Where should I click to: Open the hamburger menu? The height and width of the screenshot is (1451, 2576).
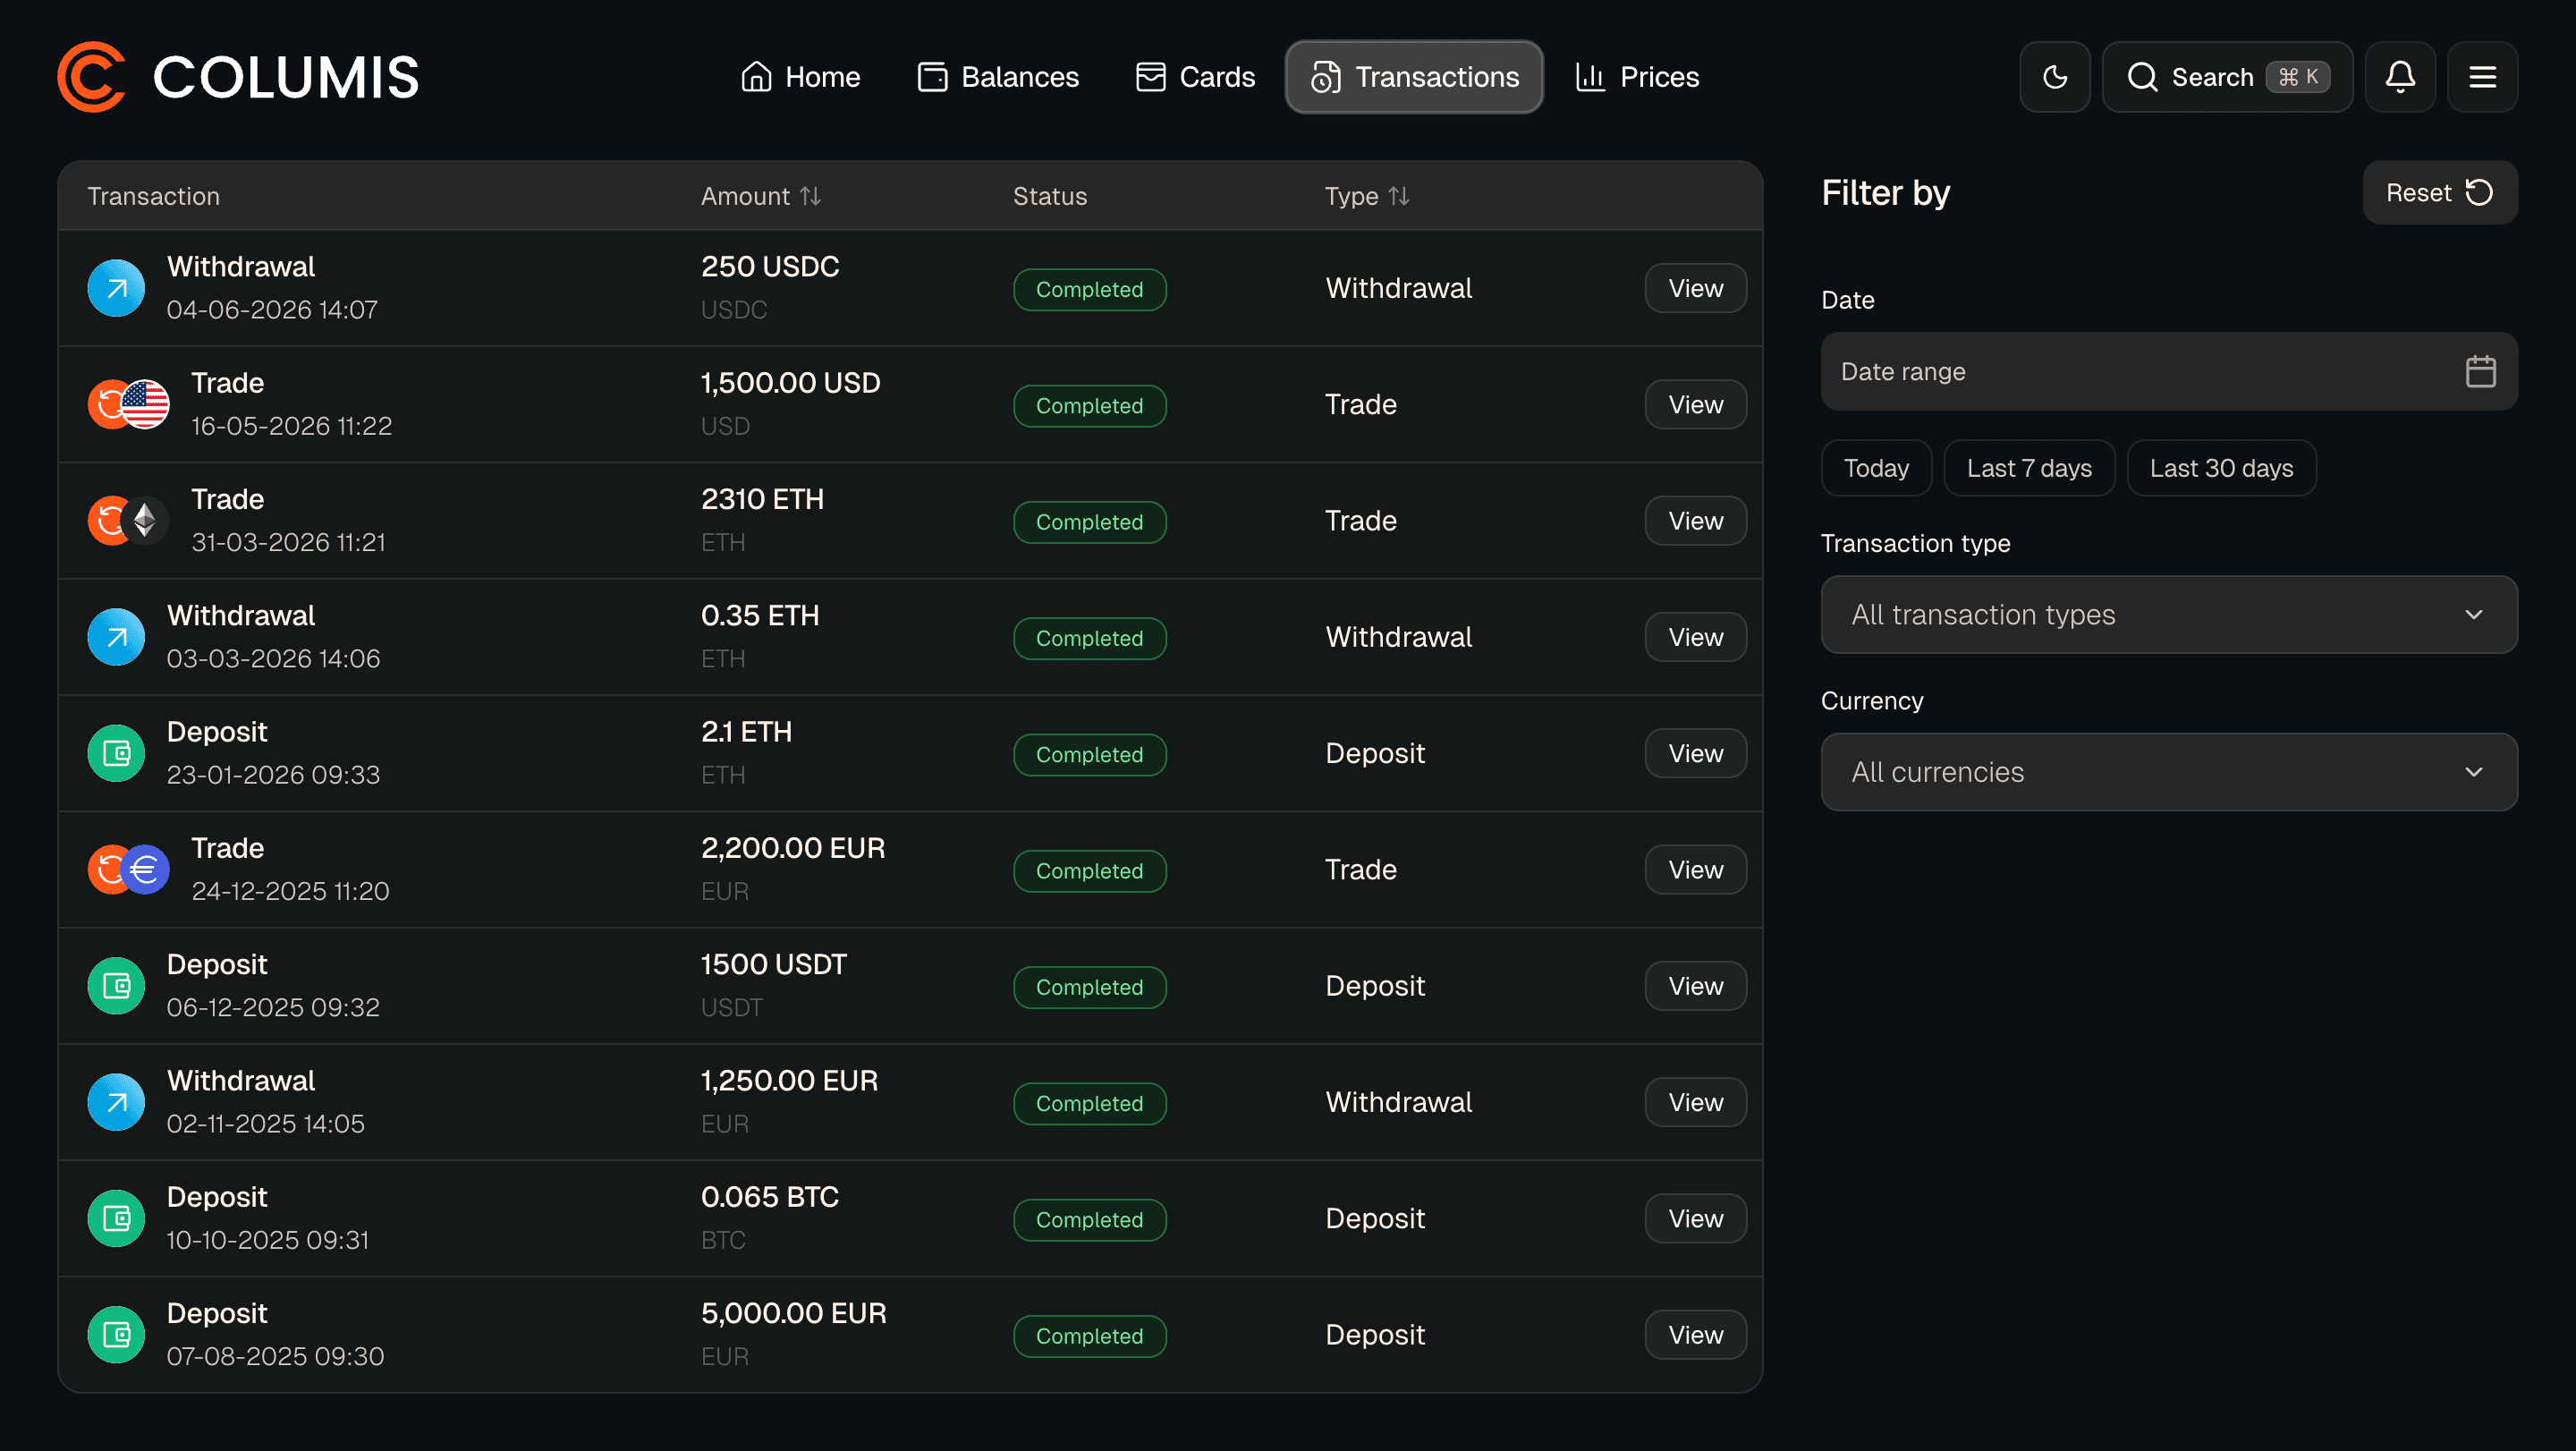point(2482,77)
